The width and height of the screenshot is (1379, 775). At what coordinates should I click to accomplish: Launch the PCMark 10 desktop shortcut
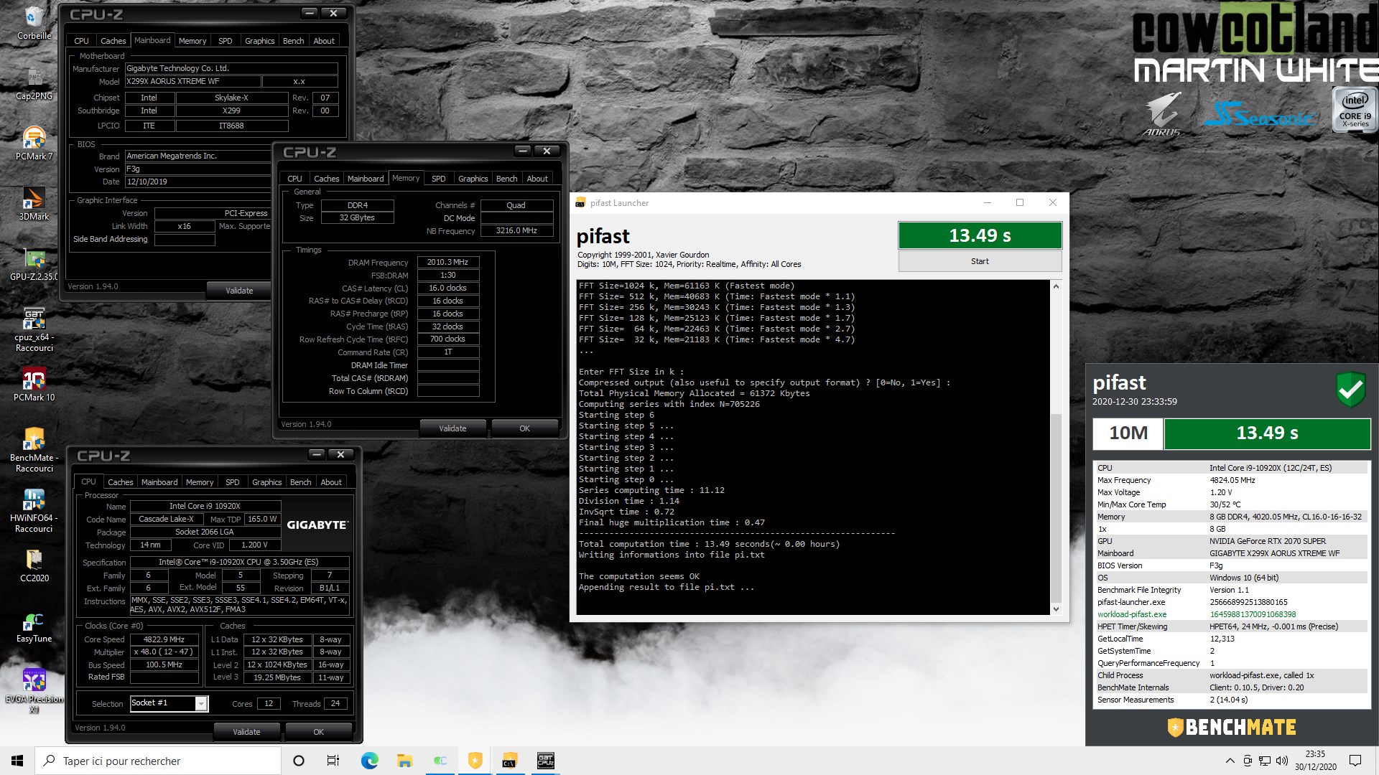pos(34,384)
